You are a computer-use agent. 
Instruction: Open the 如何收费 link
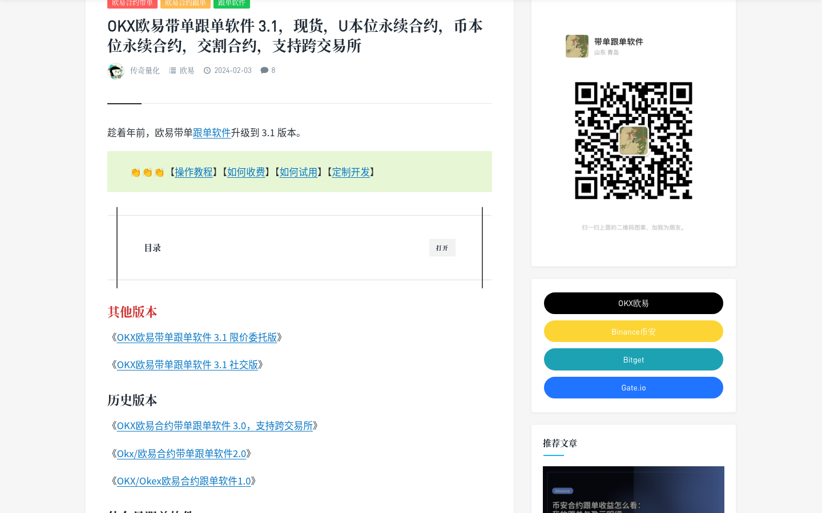coord(246,172)
